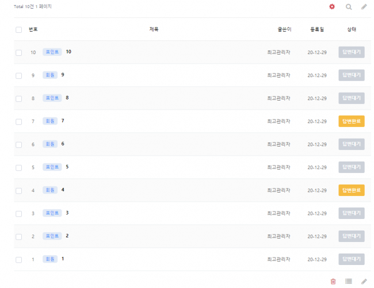374x288 pixels.
Task: Toggle the select-all checkbox in header
Action: coord(18,30)
